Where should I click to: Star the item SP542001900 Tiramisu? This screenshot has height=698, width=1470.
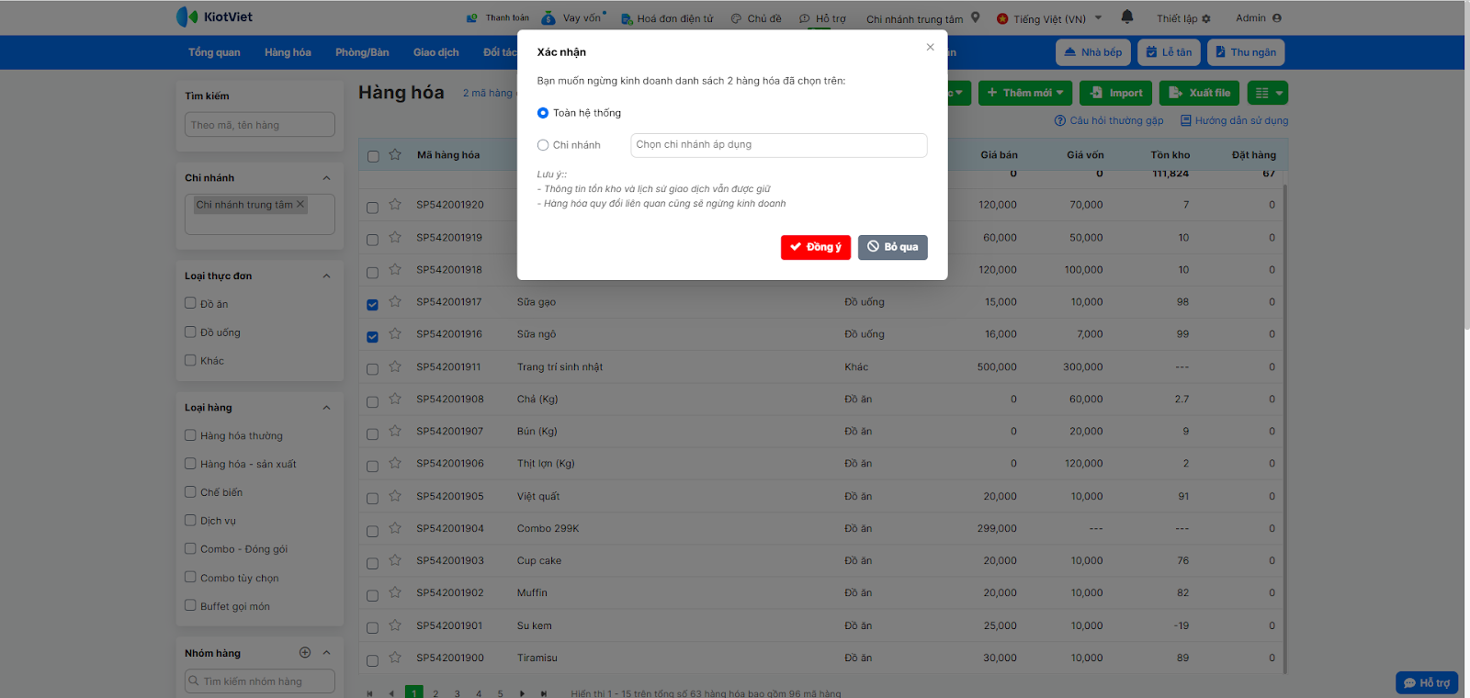click(x=395, y=658)
